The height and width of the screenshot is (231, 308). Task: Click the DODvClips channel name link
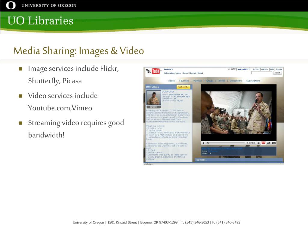(168, 92)
